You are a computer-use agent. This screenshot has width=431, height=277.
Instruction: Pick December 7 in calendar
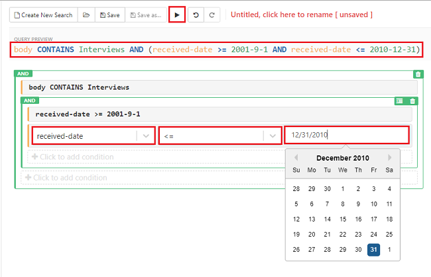pos(328,204)
